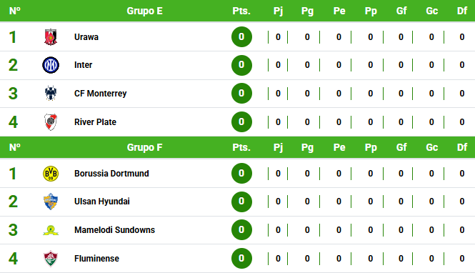Select the Ulsan Hyundai team name
475x273 pixels.
[101, 202]
